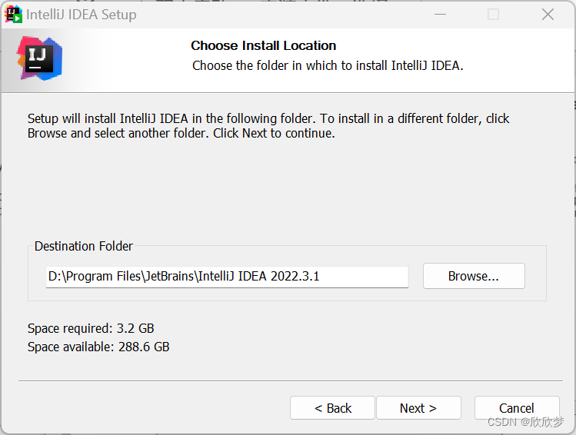Click the 'Setup will install IntelliJ IDEA' instructions
The width and height of the screenshot is (576, 435).
(x=268, y=126)
